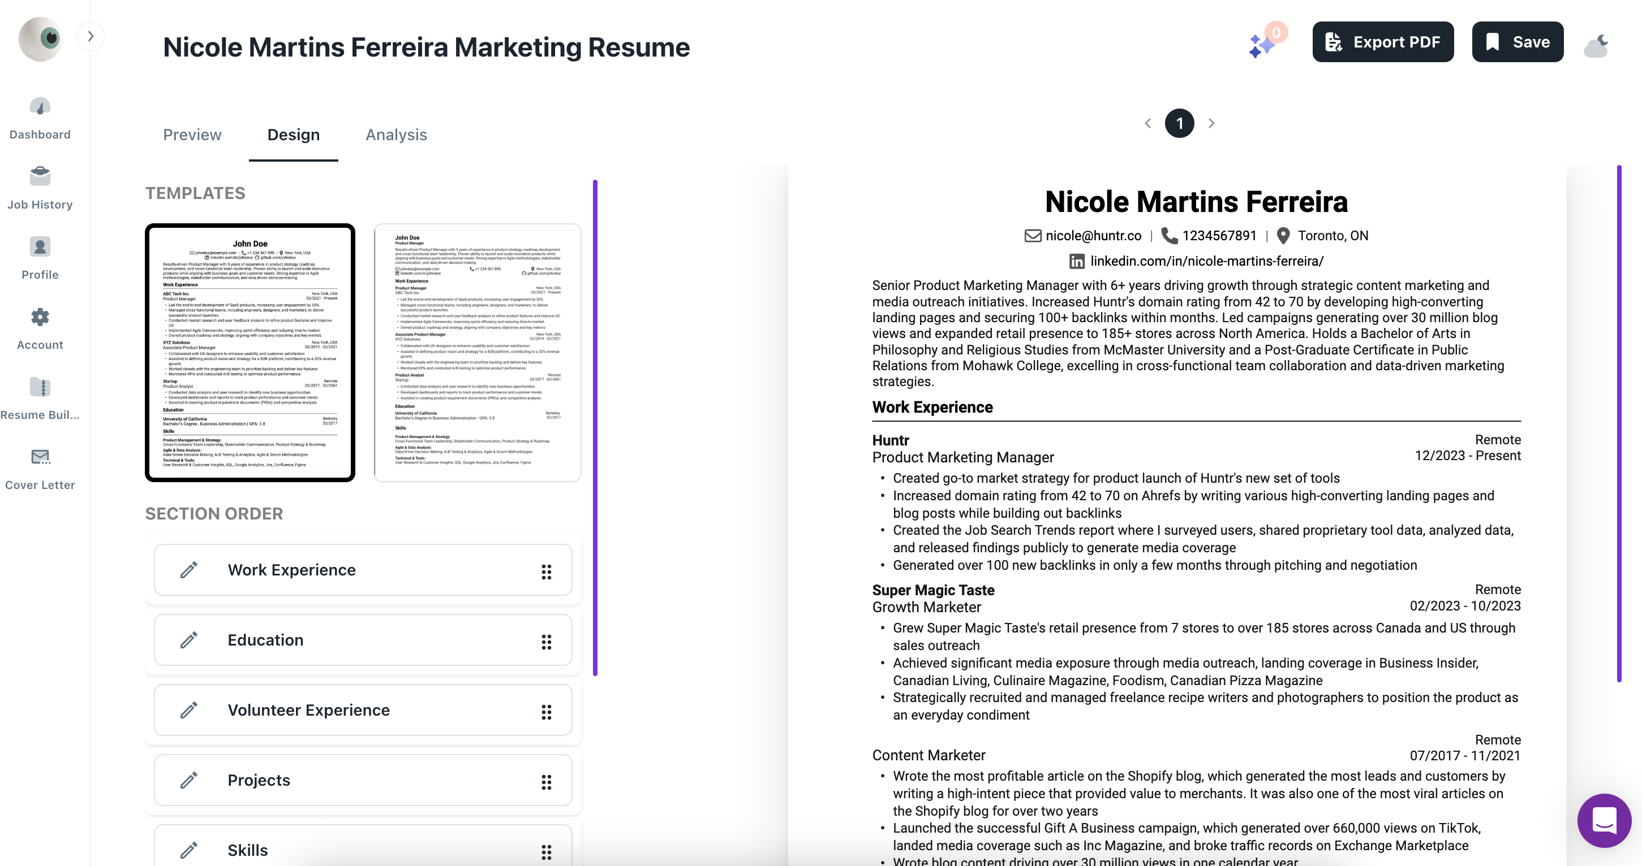Open Account settings gear icon

(x=40, y=317)
